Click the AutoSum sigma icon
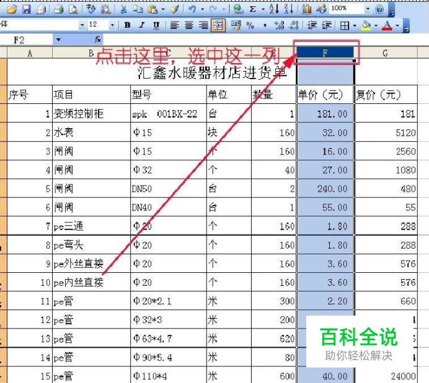Screen dimensions: 429x383 point(253,9)
